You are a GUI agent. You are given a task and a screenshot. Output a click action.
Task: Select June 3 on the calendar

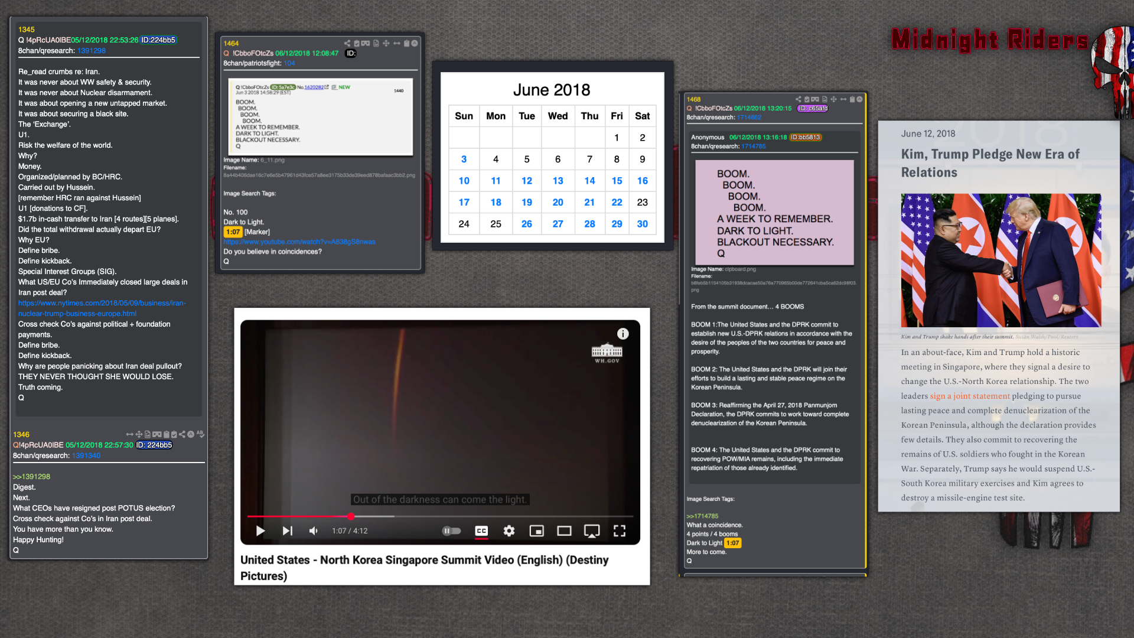[x=464, y=159]
